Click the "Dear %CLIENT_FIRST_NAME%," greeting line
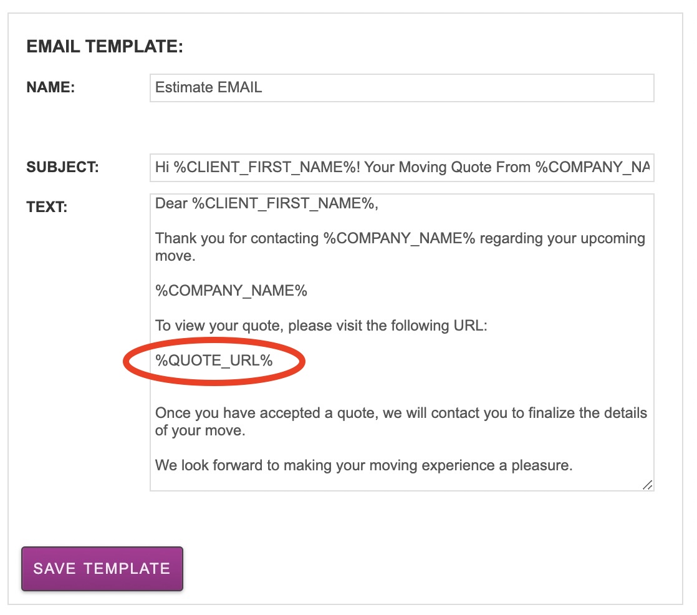Image resolution: width=697 pixels, height=615 pixels. tap(266, 203)
